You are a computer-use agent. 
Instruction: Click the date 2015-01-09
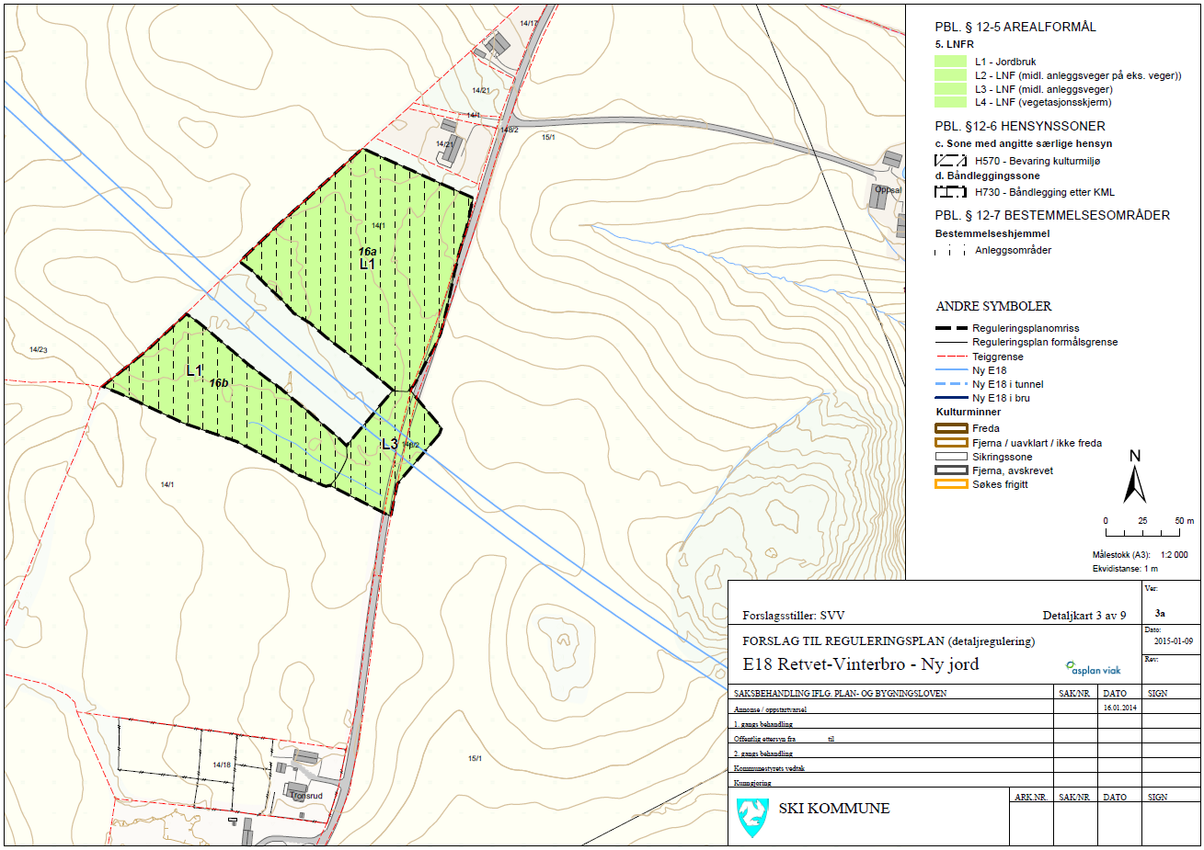pyautogui.click(x=1174, y=641)
